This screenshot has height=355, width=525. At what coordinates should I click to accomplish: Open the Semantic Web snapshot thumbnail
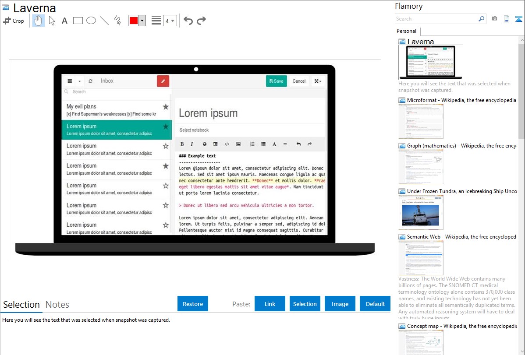click(x=421, y=258)
